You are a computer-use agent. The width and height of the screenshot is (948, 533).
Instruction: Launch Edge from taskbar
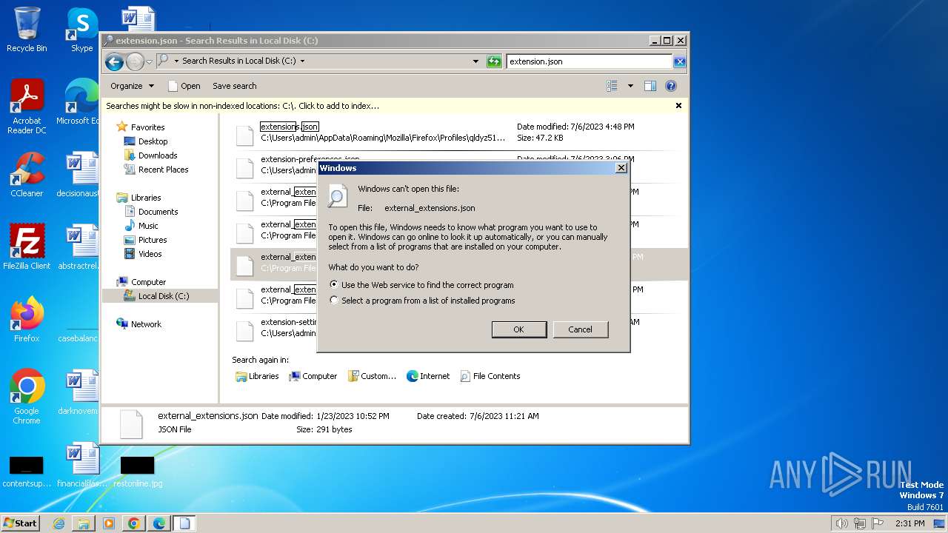159,523
